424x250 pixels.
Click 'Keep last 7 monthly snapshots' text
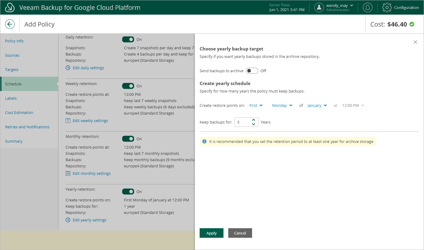pyautogui.click(x=152, y=153)
